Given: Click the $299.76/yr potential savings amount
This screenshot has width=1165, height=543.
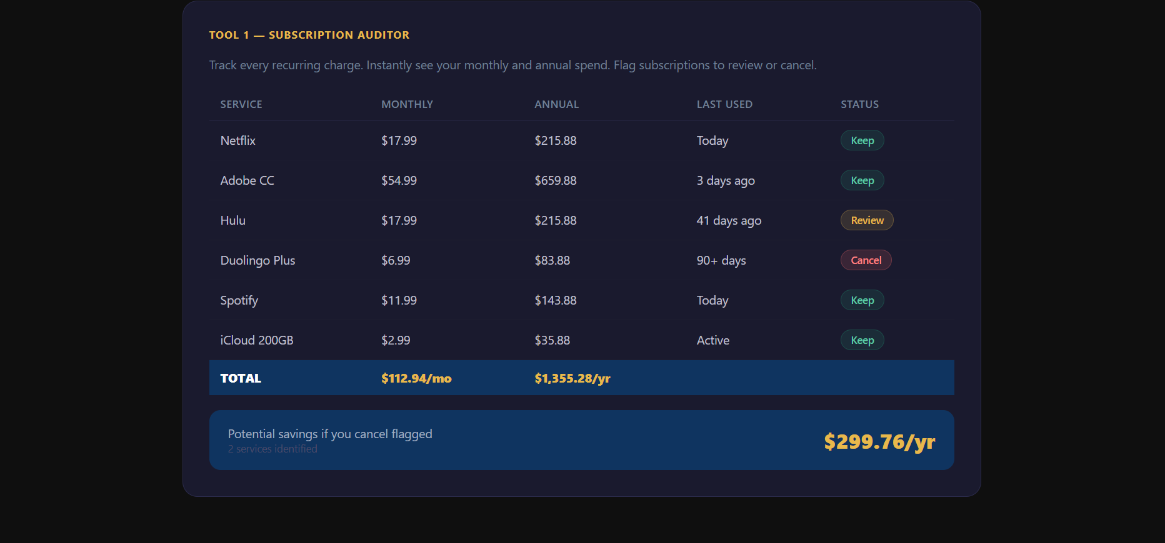Looking at the screenshot, I should coord(879,441).
